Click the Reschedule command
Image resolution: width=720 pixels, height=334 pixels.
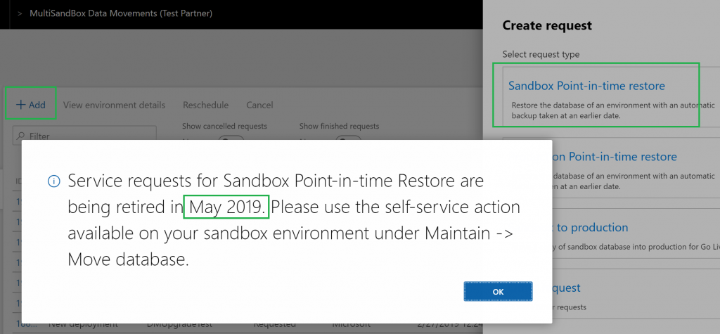point(205,105)
